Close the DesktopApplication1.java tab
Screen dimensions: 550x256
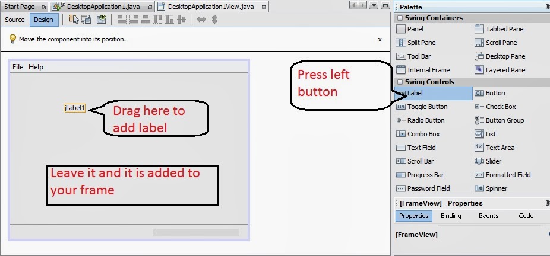pyautogui.click(x=150, y=7)
